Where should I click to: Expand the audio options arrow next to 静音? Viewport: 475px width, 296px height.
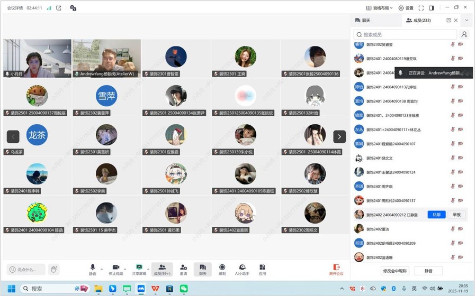click(102, 269)
